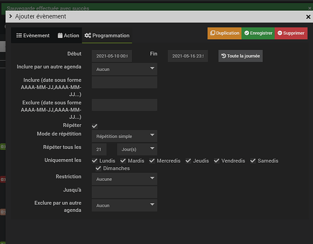
Task: Click the list icon on Evènement tab
Action: pyautogui.click(x=19, y=35)
